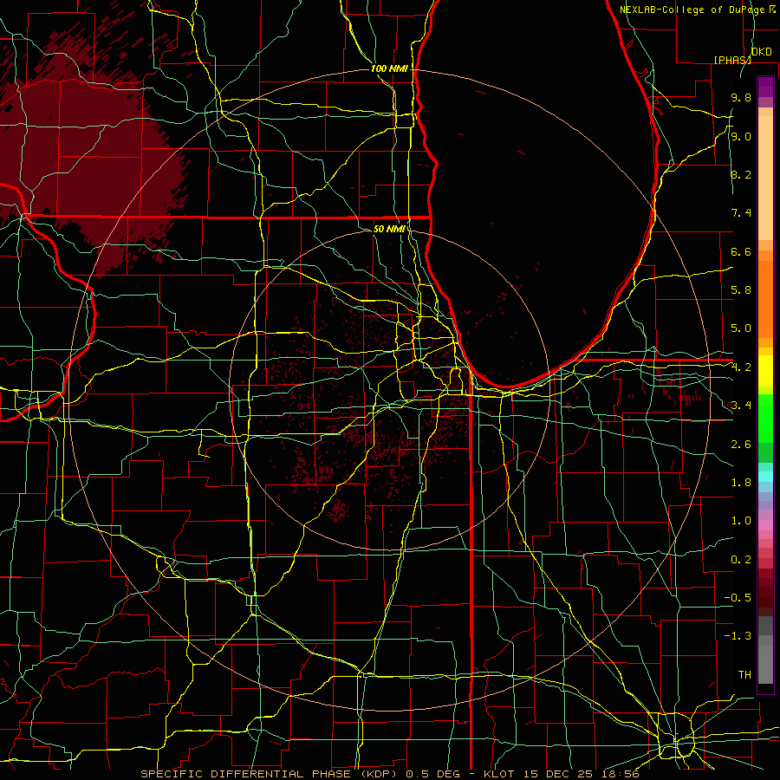Select the 0.2 color scale value
Image resolution: width=780 pixels, height=780 pixels.
click(741, 559)
